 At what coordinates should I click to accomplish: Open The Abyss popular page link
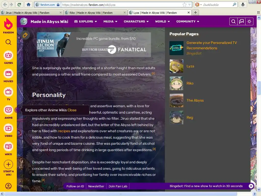click(x=195, y=100)
